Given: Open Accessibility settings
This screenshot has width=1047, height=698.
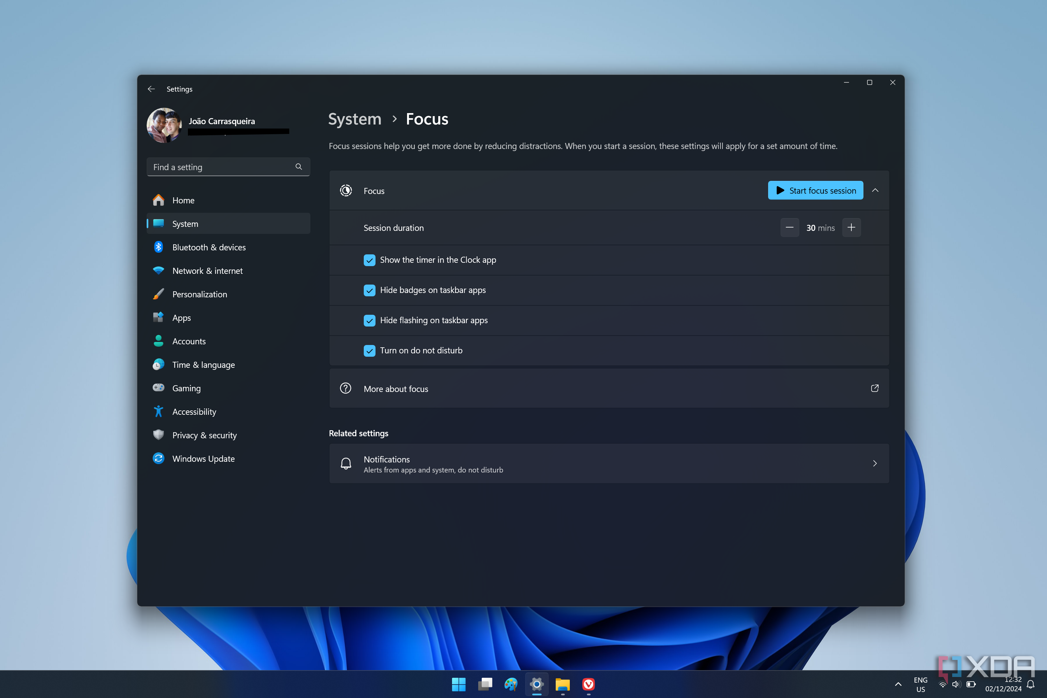Looking at the screenshot, I should tap(229, 412).
